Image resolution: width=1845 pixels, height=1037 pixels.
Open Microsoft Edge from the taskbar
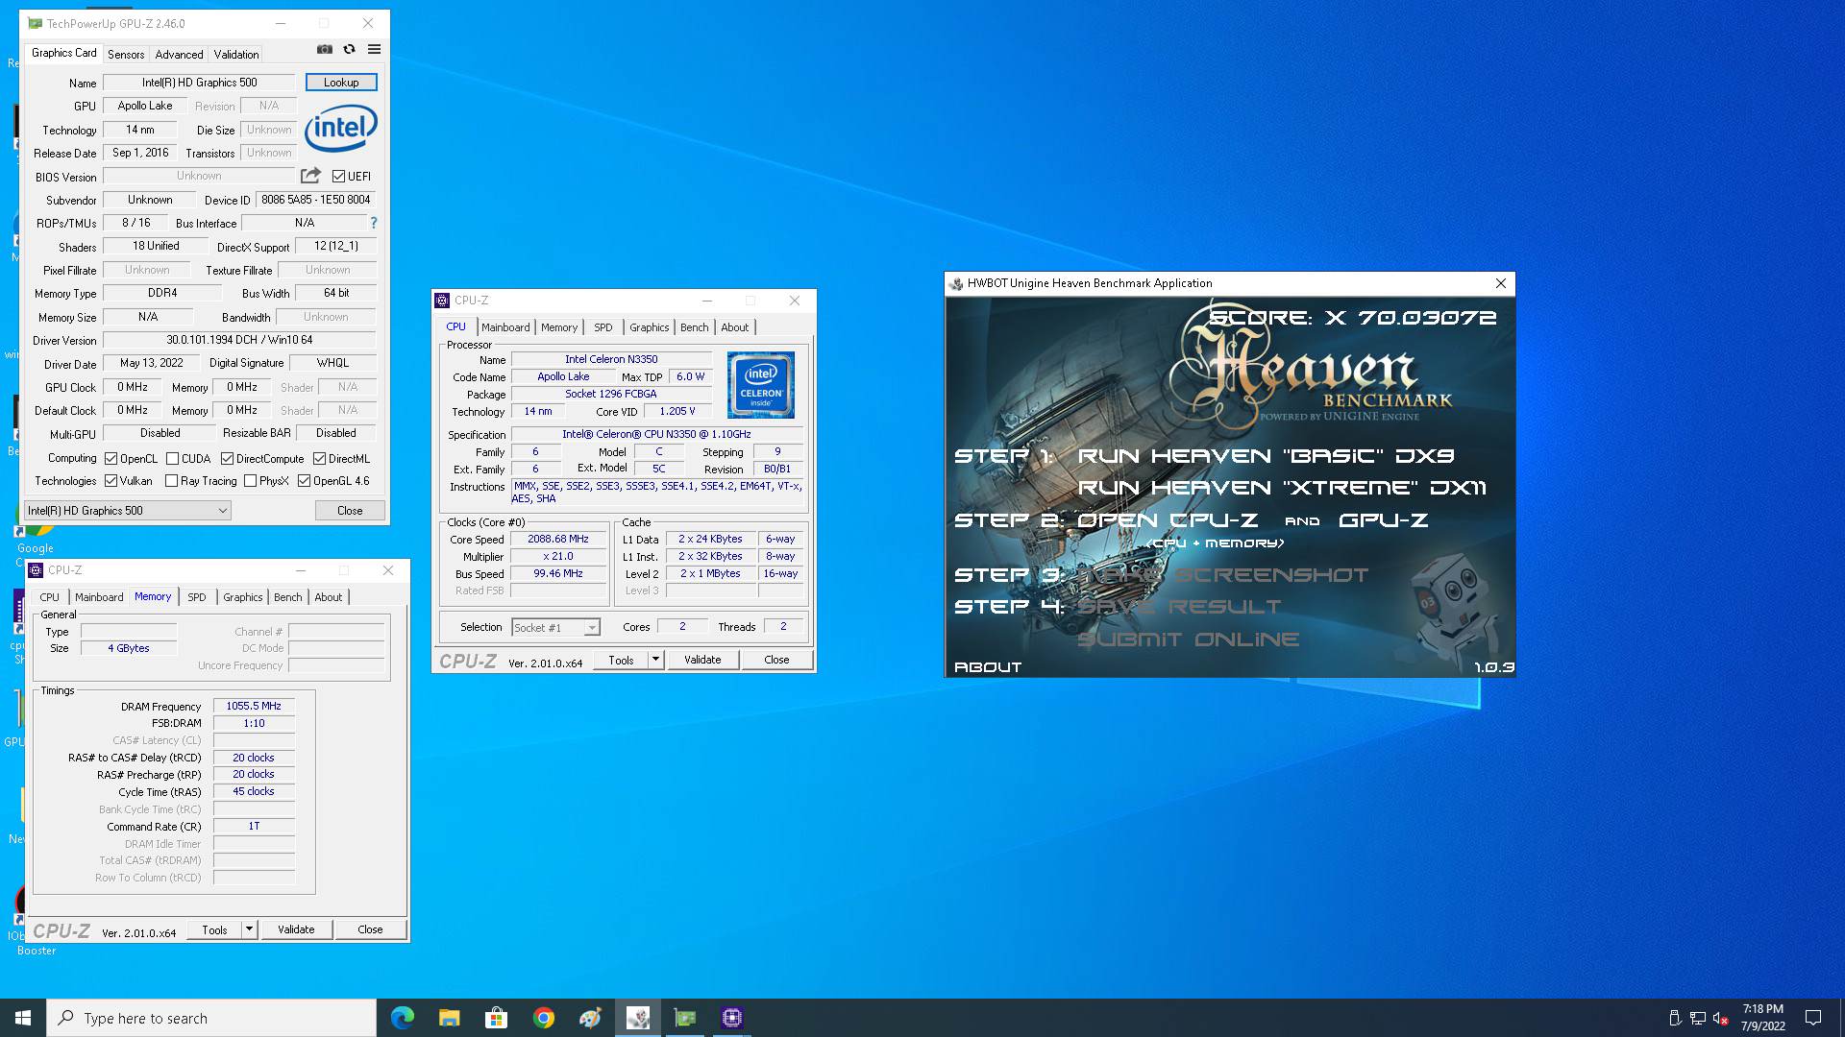(402, 1018)
